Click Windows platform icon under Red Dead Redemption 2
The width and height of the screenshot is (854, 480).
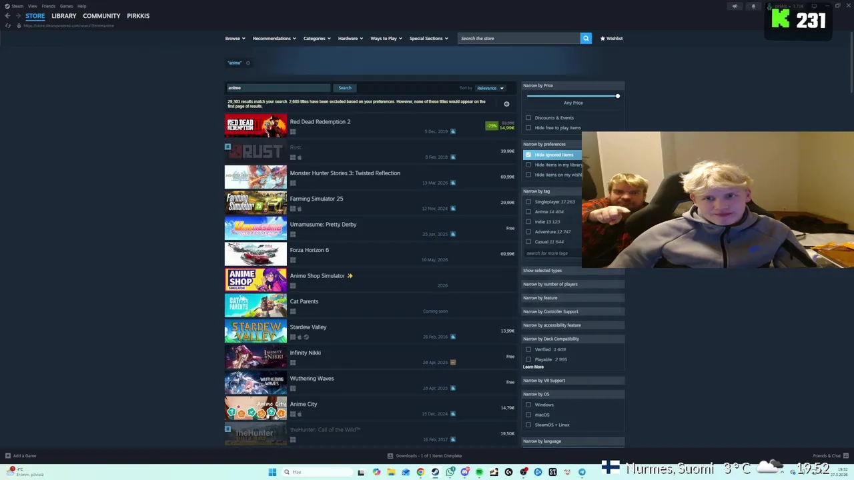(x=292, y=131)
